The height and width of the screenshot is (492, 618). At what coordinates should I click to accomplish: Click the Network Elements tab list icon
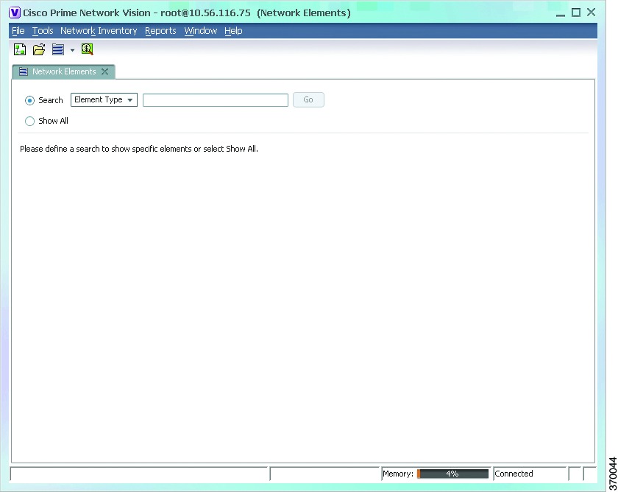(24, 71)
